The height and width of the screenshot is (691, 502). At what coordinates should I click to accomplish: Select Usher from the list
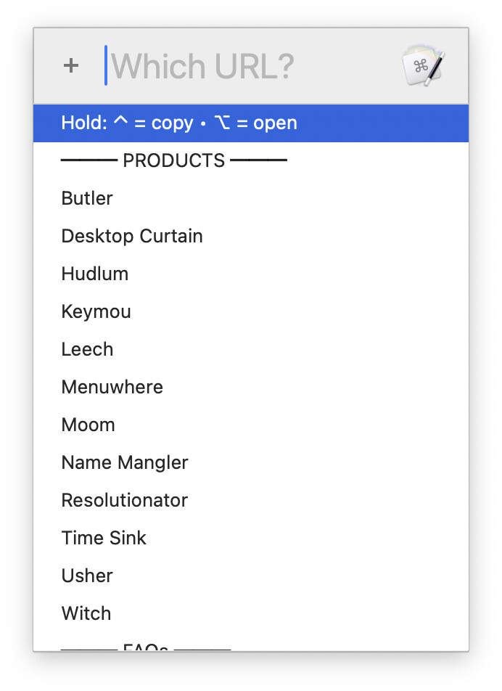88,576
